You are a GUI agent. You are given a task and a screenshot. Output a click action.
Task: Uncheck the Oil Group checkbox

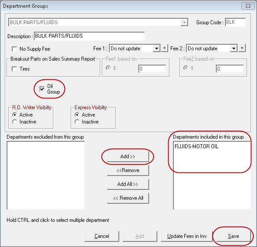42,89
